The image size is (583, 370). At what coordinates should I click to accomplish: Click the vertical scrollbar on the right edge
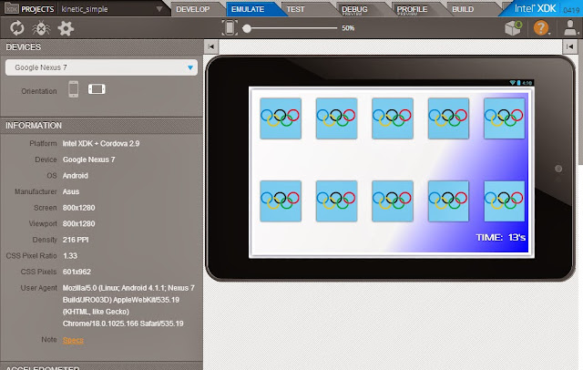tap(580, 102)
